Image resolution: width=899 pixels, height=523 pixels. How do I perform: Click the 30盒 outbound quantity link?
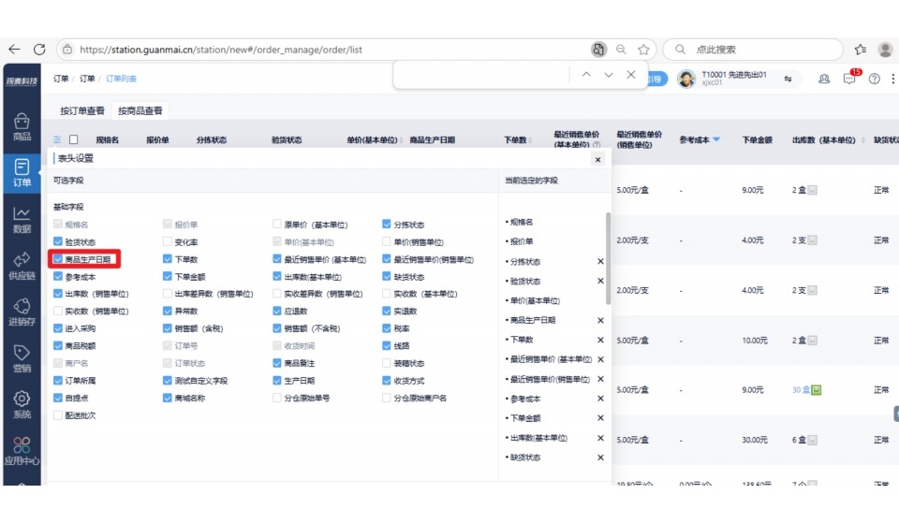coord(799,389)
